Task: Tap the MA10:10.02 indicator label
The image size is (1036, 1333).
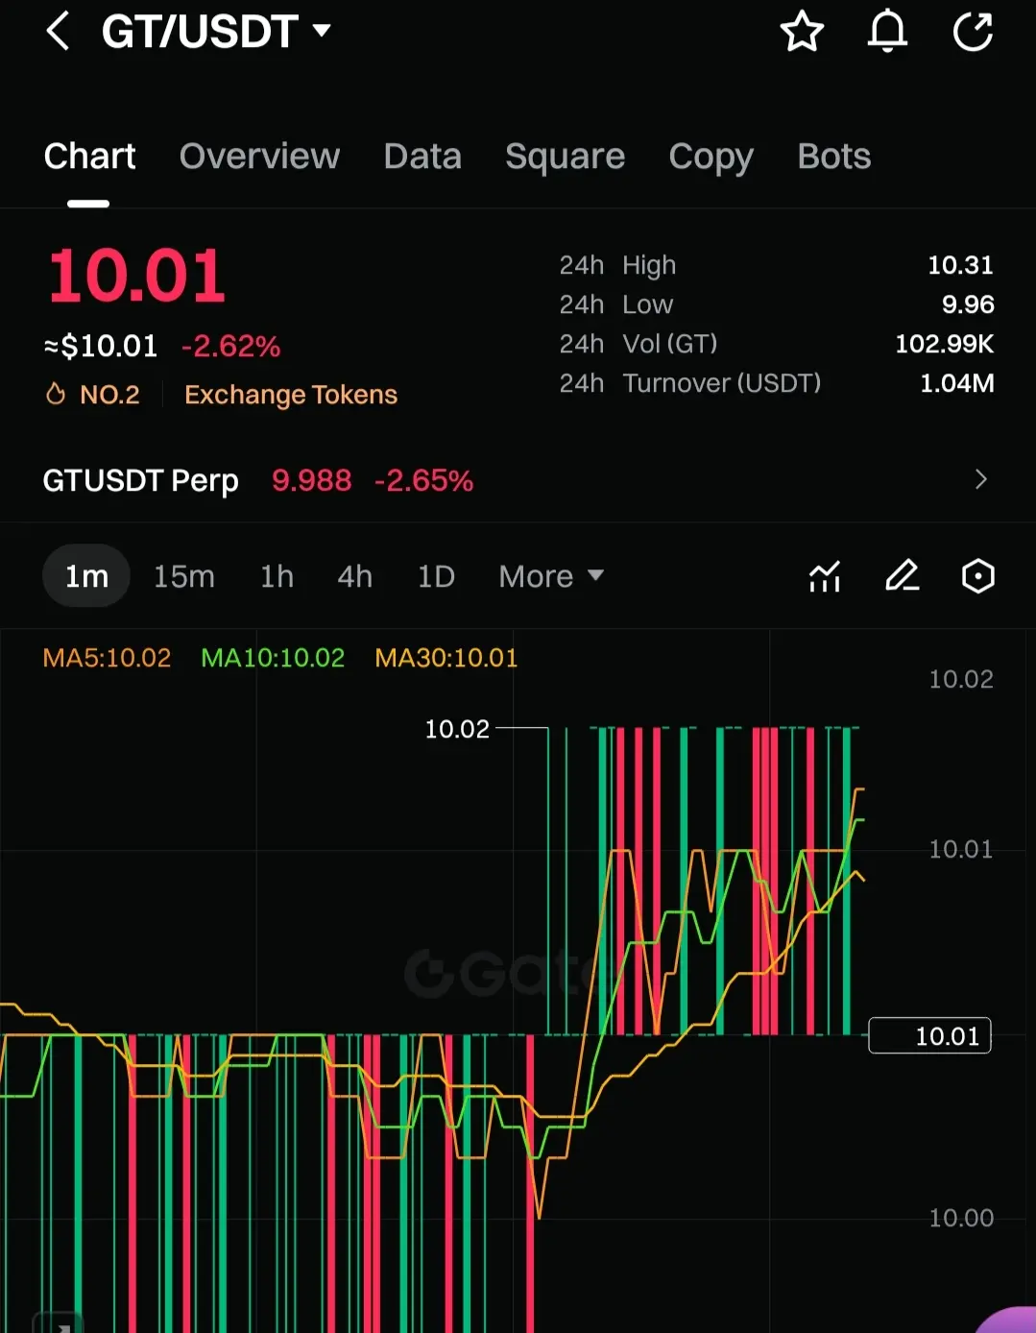Action: tap(273, 658)
